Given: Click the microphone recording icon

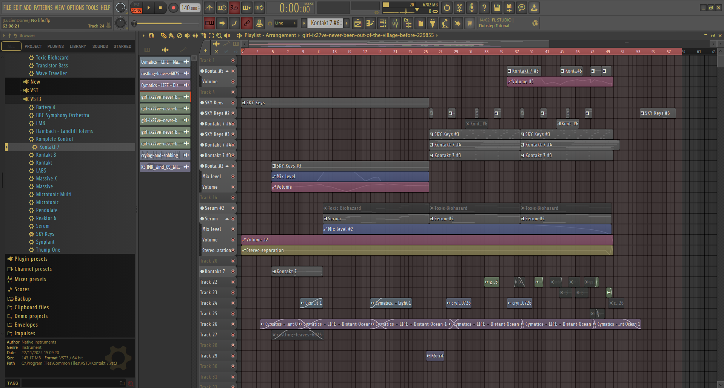Looking at the screenshot, I should tap(472, 8).
